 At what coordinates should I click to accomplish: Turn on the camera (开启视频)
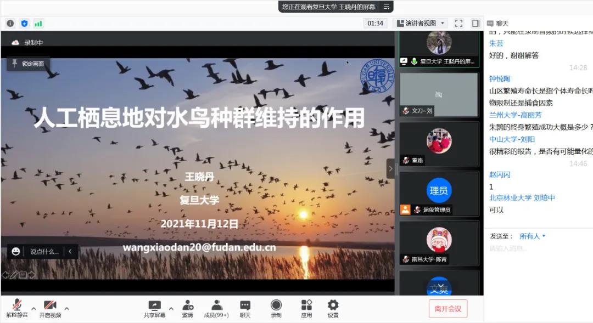pyautogui.click(x=50, y=306)
